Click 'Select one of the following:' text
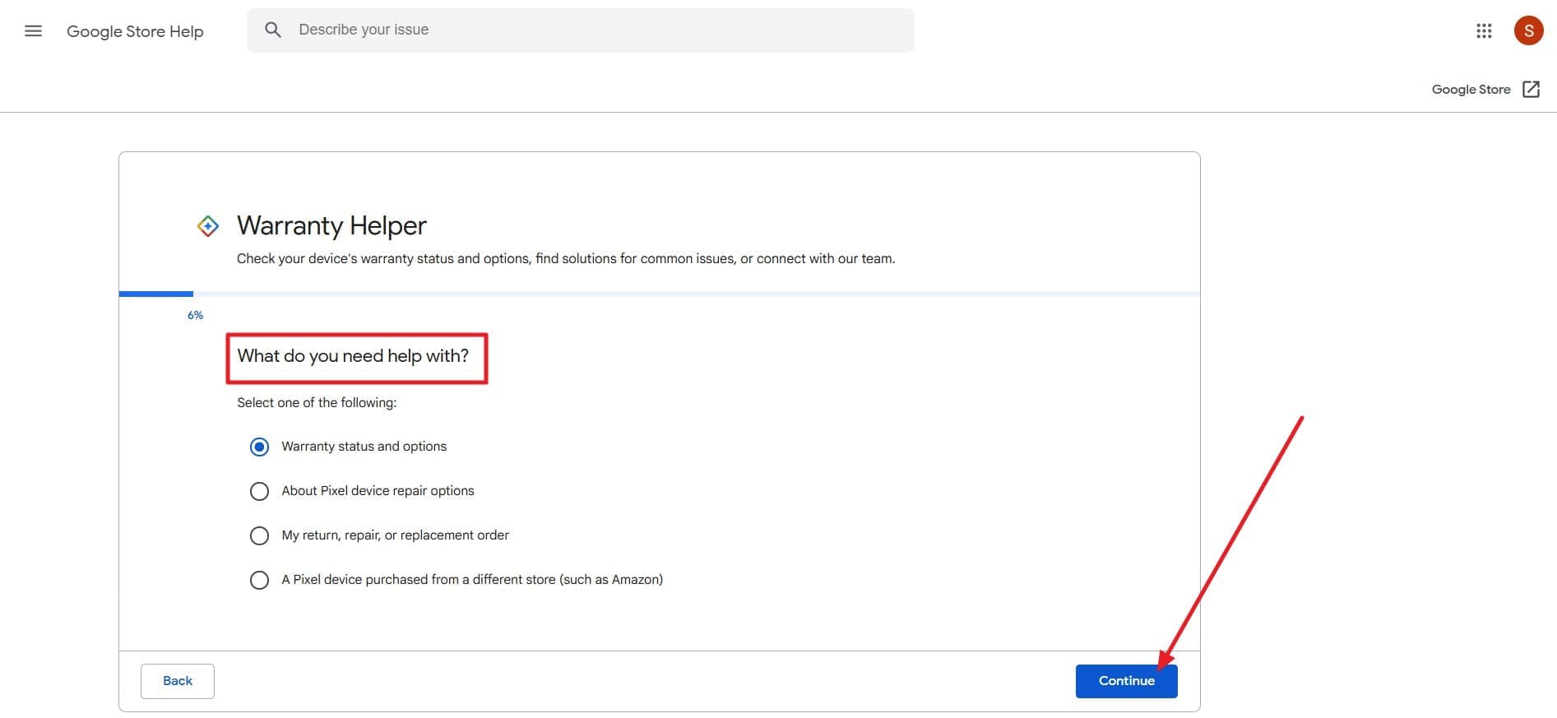This screenshot has width=1557, height=718. click(x=317, y=402)
